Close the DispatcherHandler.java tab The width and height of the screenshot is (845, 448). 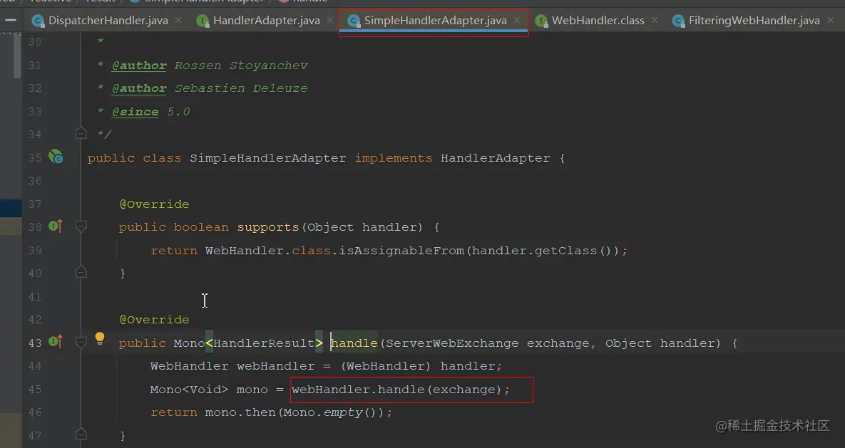pos(178,21)
